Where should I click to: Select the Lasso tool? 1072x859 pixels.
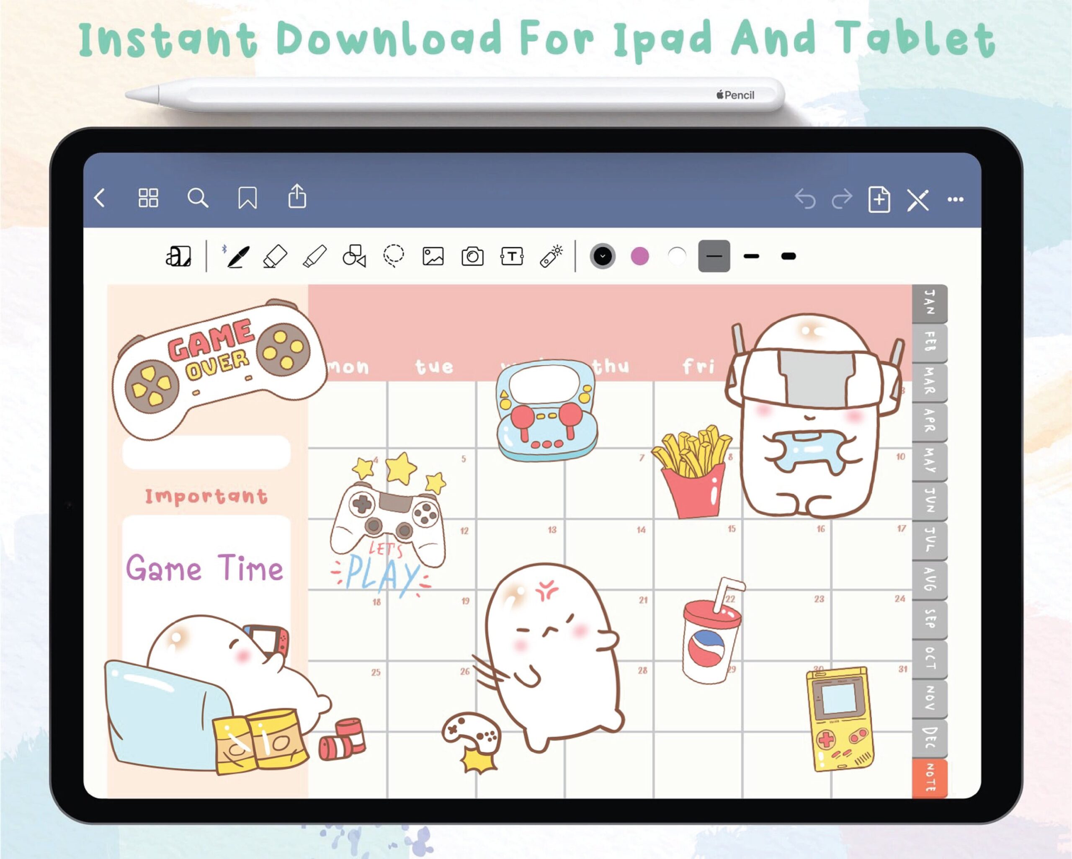pos(393,255)
